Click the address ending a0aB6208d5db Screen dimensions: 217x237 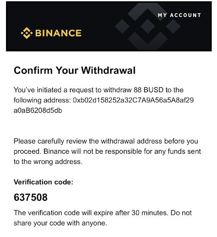click(38, 111)
